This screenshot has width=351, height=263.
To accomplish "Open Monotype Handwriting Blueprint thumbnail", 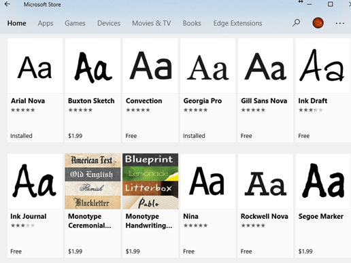I will click(150, 181).
